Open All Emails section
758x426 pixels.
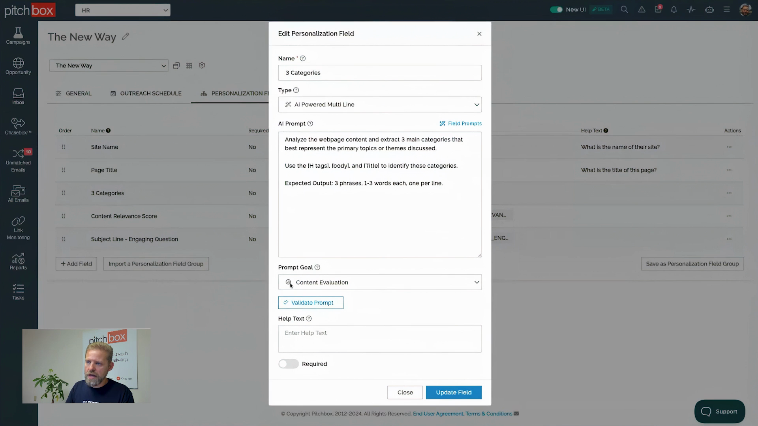coord(18,194)
